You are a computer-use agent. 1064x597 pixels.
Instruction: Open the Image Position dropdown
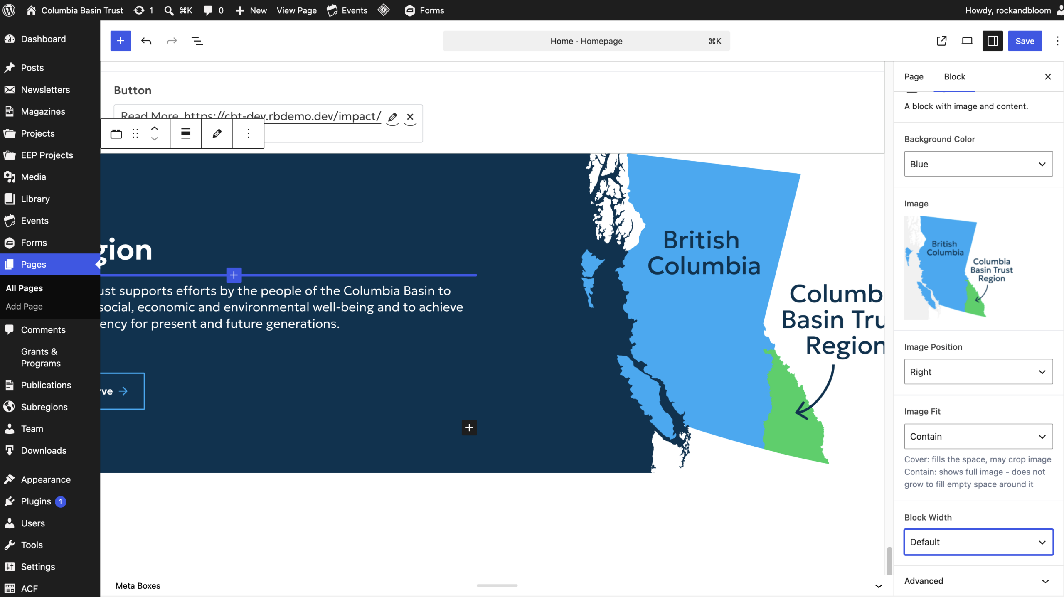click(978, 371)
